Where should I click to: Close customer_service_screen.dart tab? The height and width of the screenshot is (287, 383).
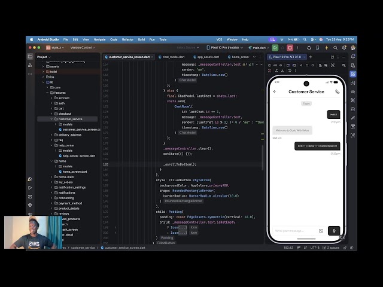[153, 57]
